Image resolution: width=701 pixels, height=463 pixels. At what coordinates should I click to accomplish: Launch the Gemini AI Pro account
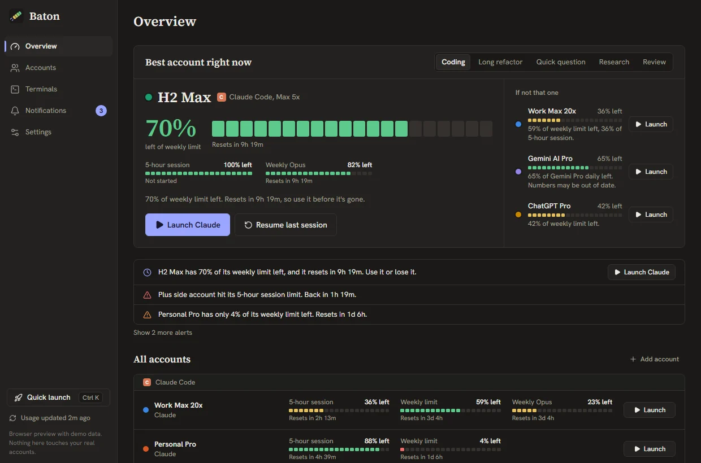pyautogui.click(x=651, y=172)
